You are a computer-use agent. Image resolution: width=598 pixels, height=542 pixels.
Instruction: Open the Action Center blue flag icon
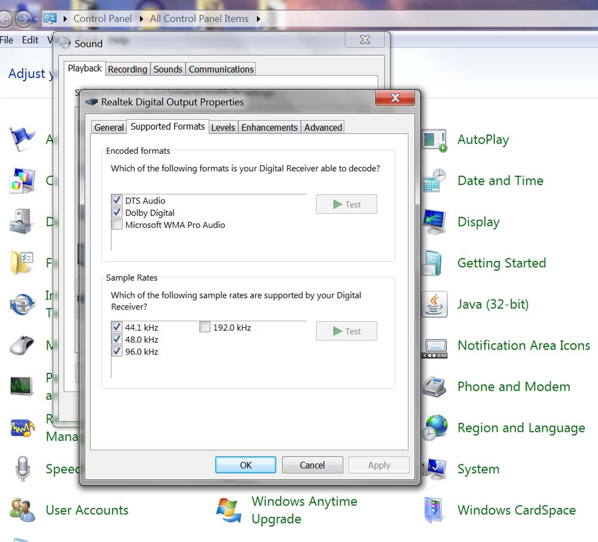[22, 139]
